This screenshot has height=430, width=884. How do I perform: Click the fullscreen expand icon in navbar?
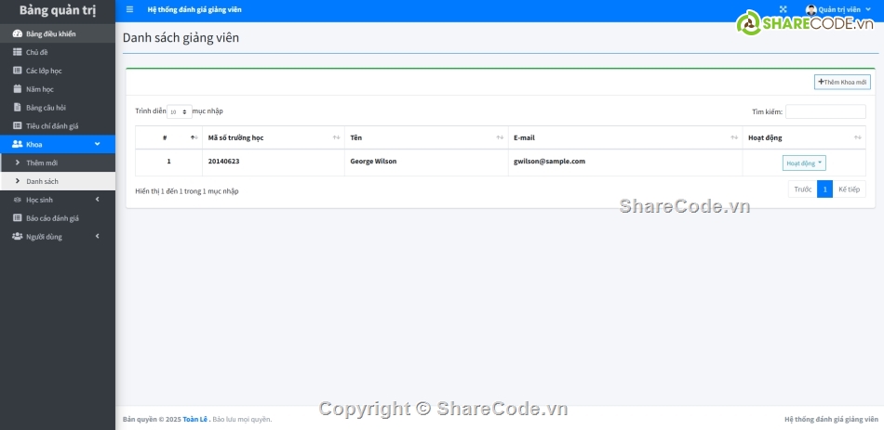point(784,9)
